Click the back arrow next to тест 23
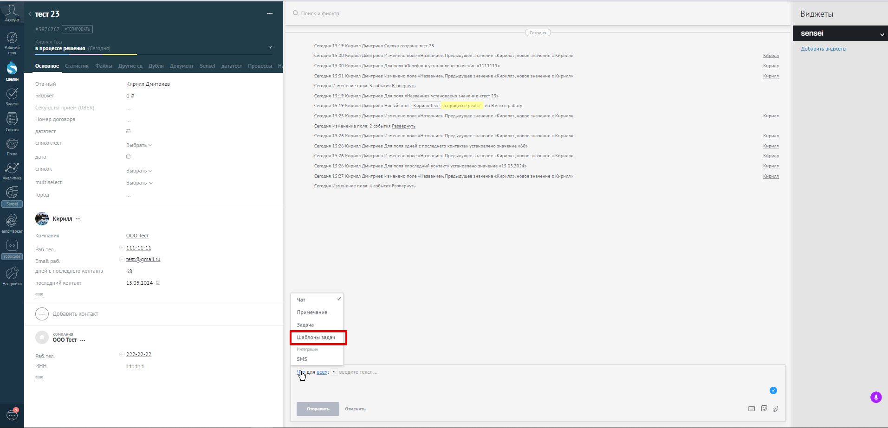Image resolution: width=888 pixels, height=428 pixels. click(x=30, y=14)
